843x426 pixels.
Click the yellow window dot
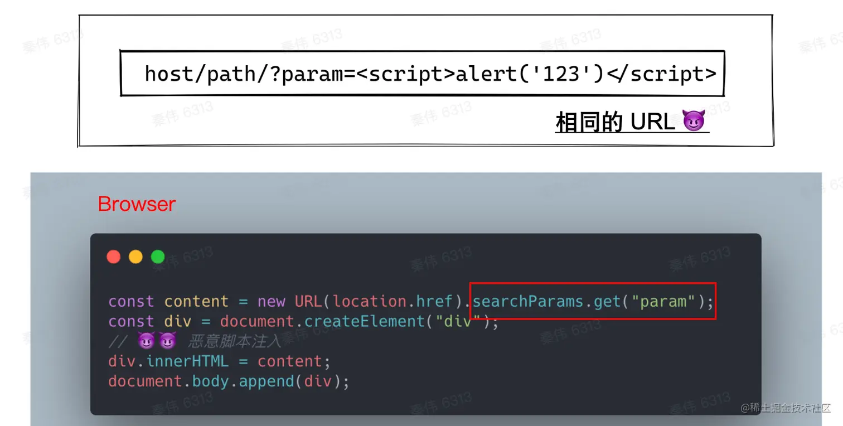coord(135,256)
